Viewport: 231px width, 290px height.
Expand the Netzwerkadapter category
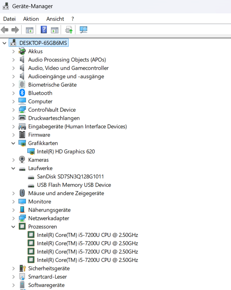coord(13,218)
